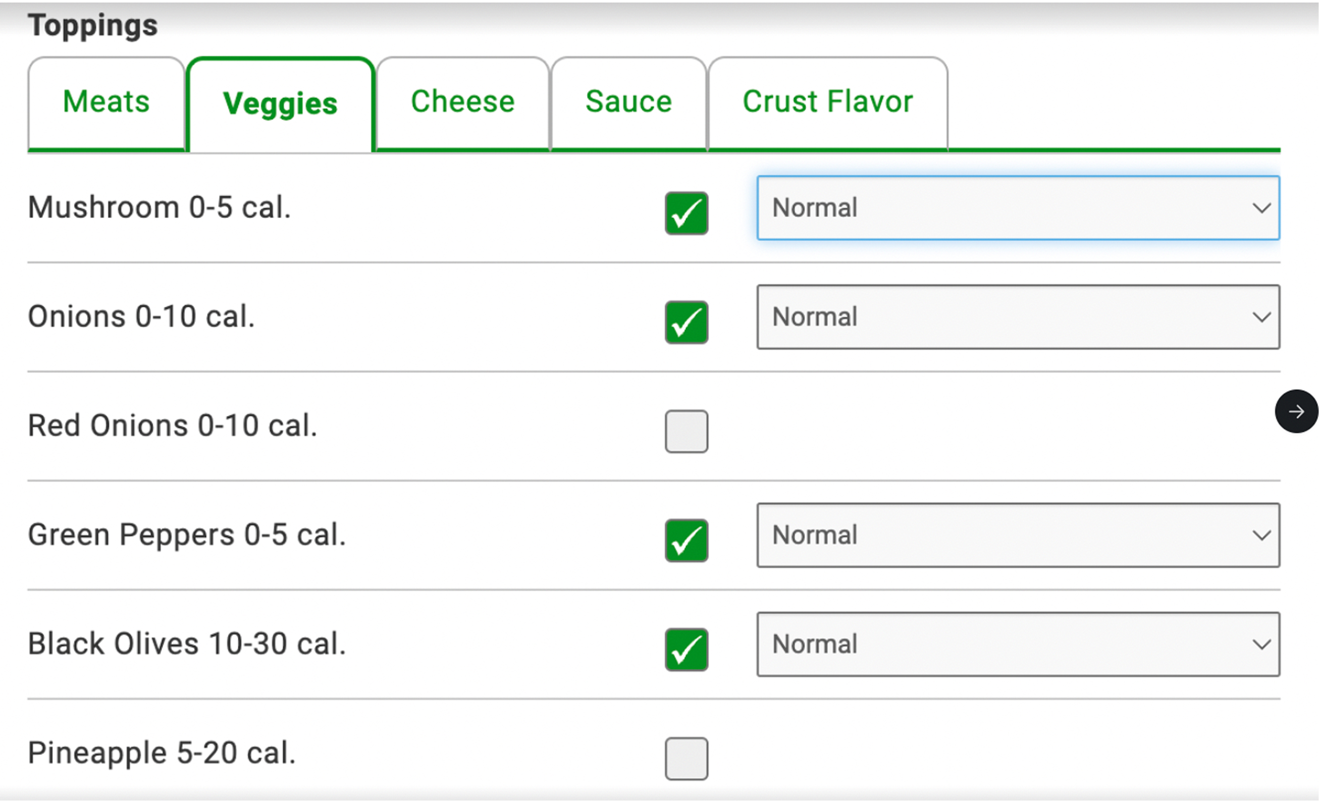Click the active Veggies tab
1319x801 pixels.
[281, 103]
